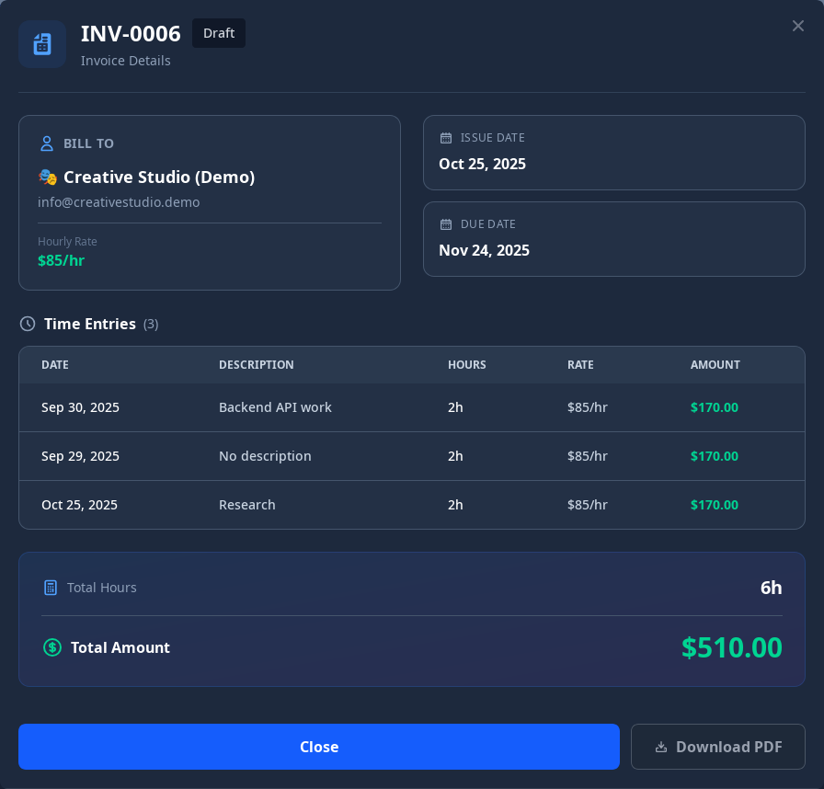Viewport: 824px width, 789px height.
Task: Click the globe emoji before Creative Studio
Action: pyautogui.click(x=46, y=177)
